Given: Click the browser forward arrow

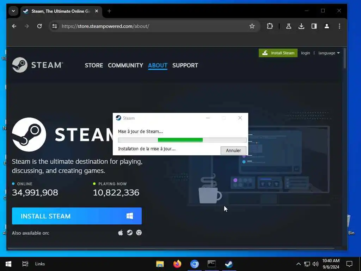Looking at the screenshot, I should (x=27, y=26).
